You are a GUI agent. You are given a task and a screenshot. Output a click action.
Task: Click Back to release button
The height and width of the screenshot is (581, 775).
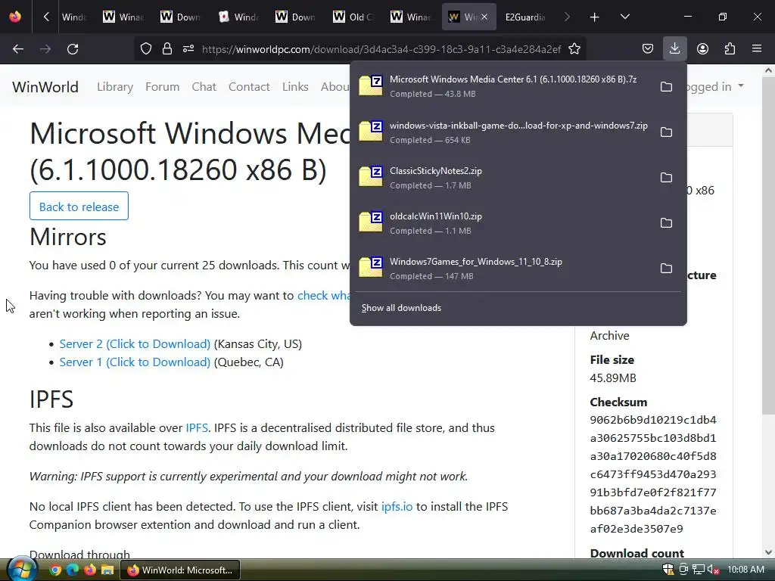(x=79, y=206)
